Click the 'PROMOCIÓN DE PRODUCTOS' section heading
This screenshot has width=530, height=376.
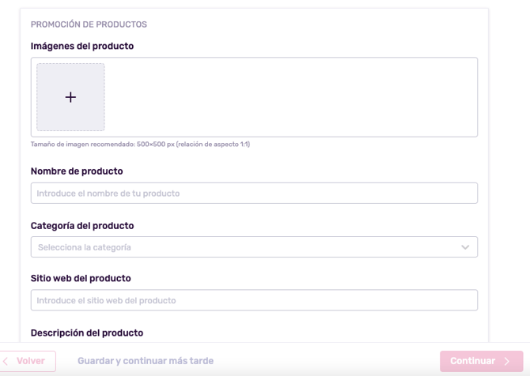click(x=89, y=24)
